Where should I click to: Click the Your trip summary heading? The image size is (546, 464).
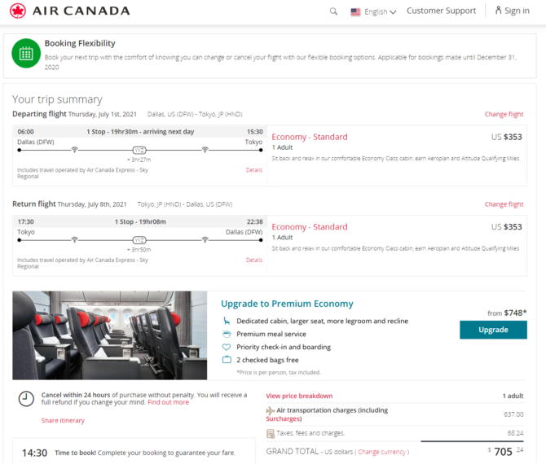pos(57,99)
